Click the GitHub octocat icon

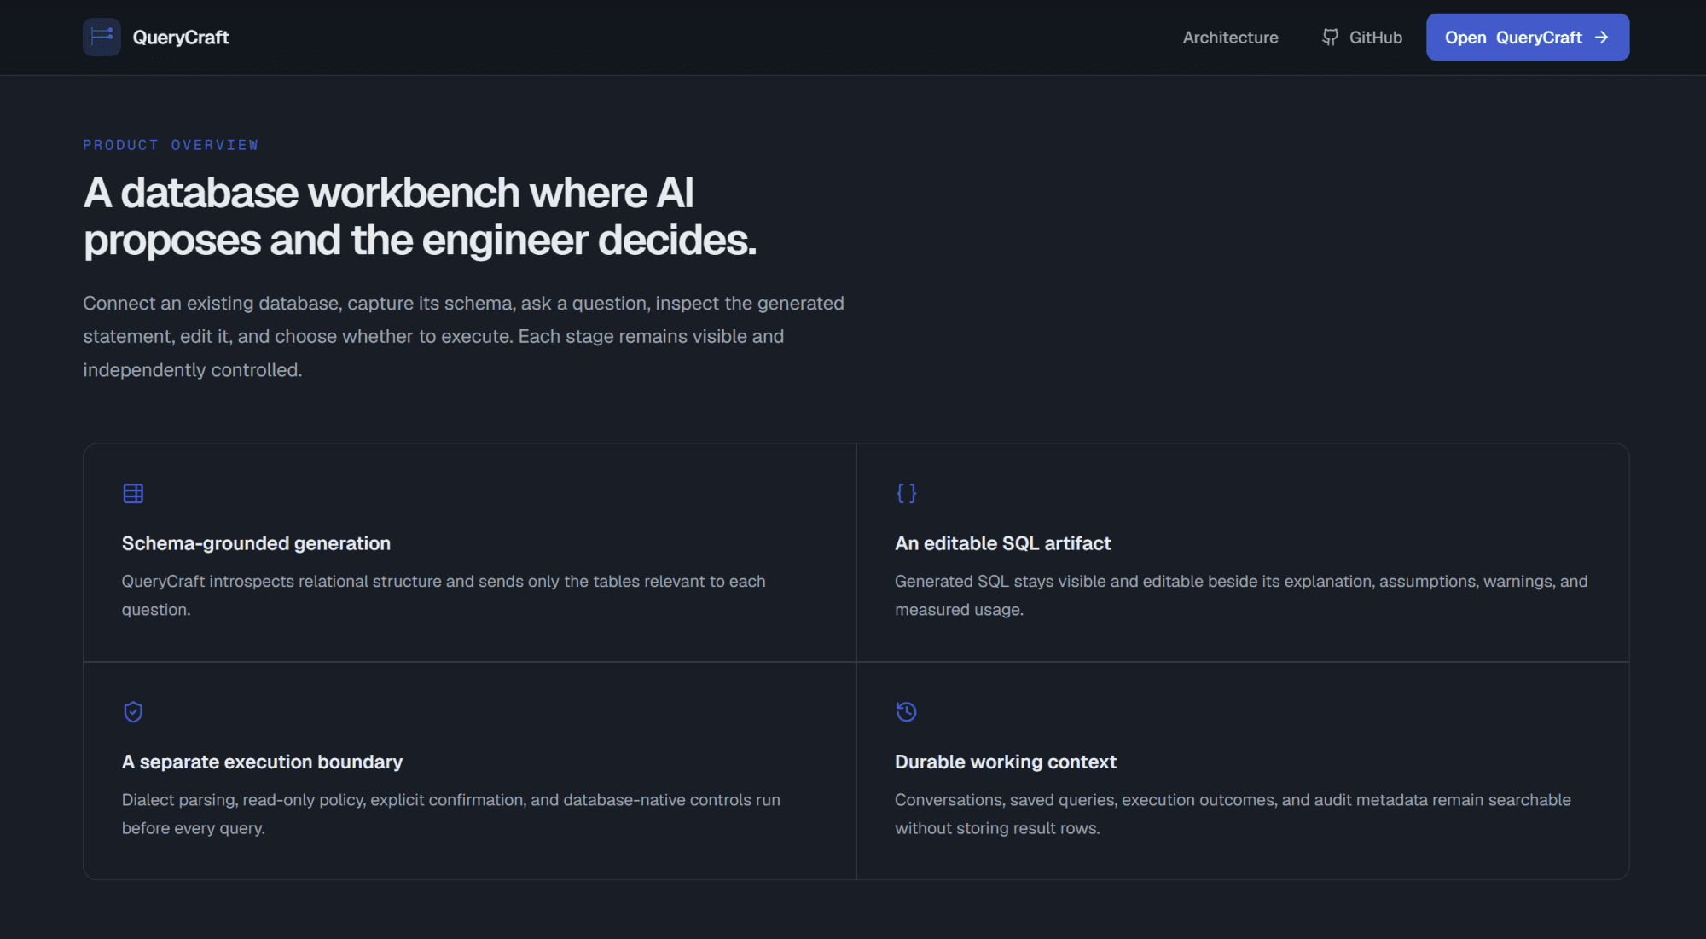click(1330, 38)
